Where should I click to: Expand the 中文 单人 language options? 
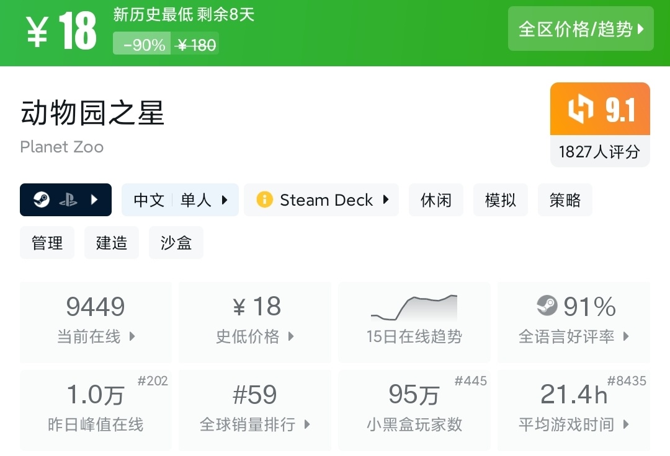click(180, 200)
